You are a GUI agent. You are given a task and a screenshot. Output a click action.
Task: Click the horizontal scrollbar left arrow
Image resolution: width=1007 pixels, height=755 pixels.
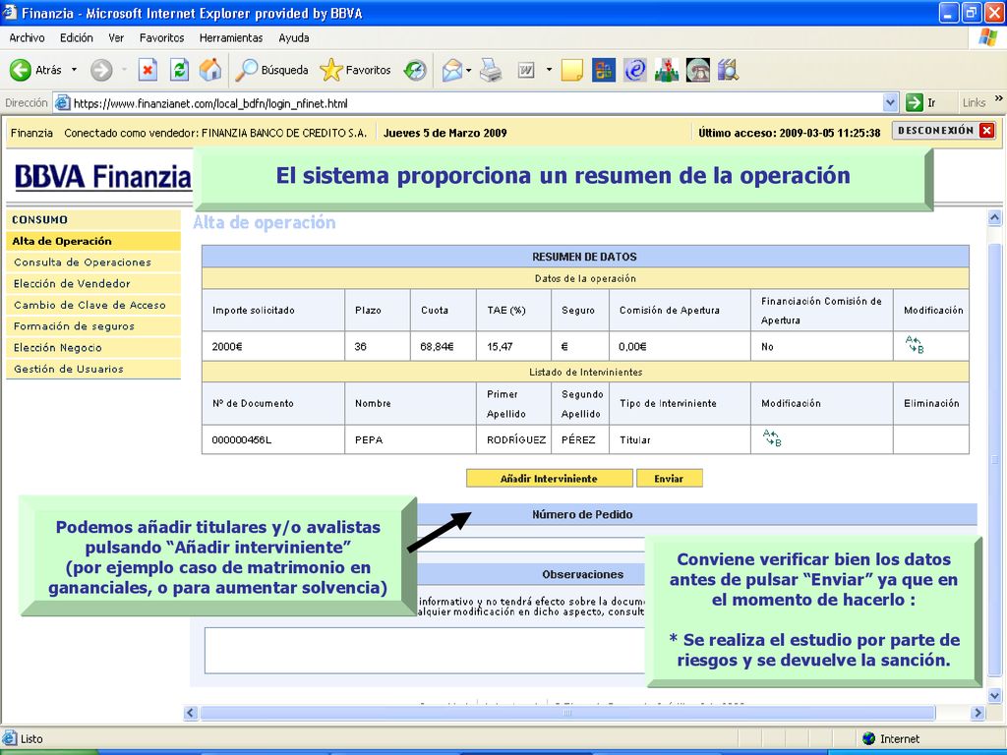191,713
